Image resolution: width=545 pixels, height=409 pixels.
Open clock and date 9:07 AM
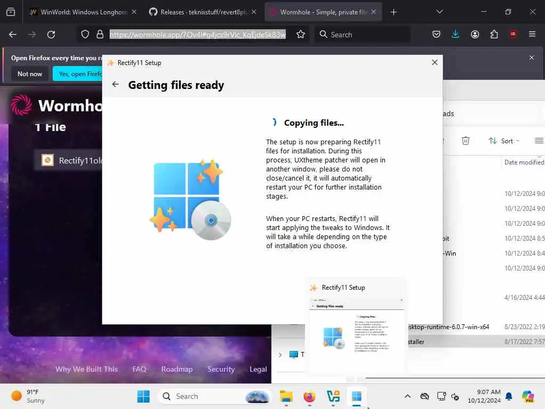(x=484, y=396)
